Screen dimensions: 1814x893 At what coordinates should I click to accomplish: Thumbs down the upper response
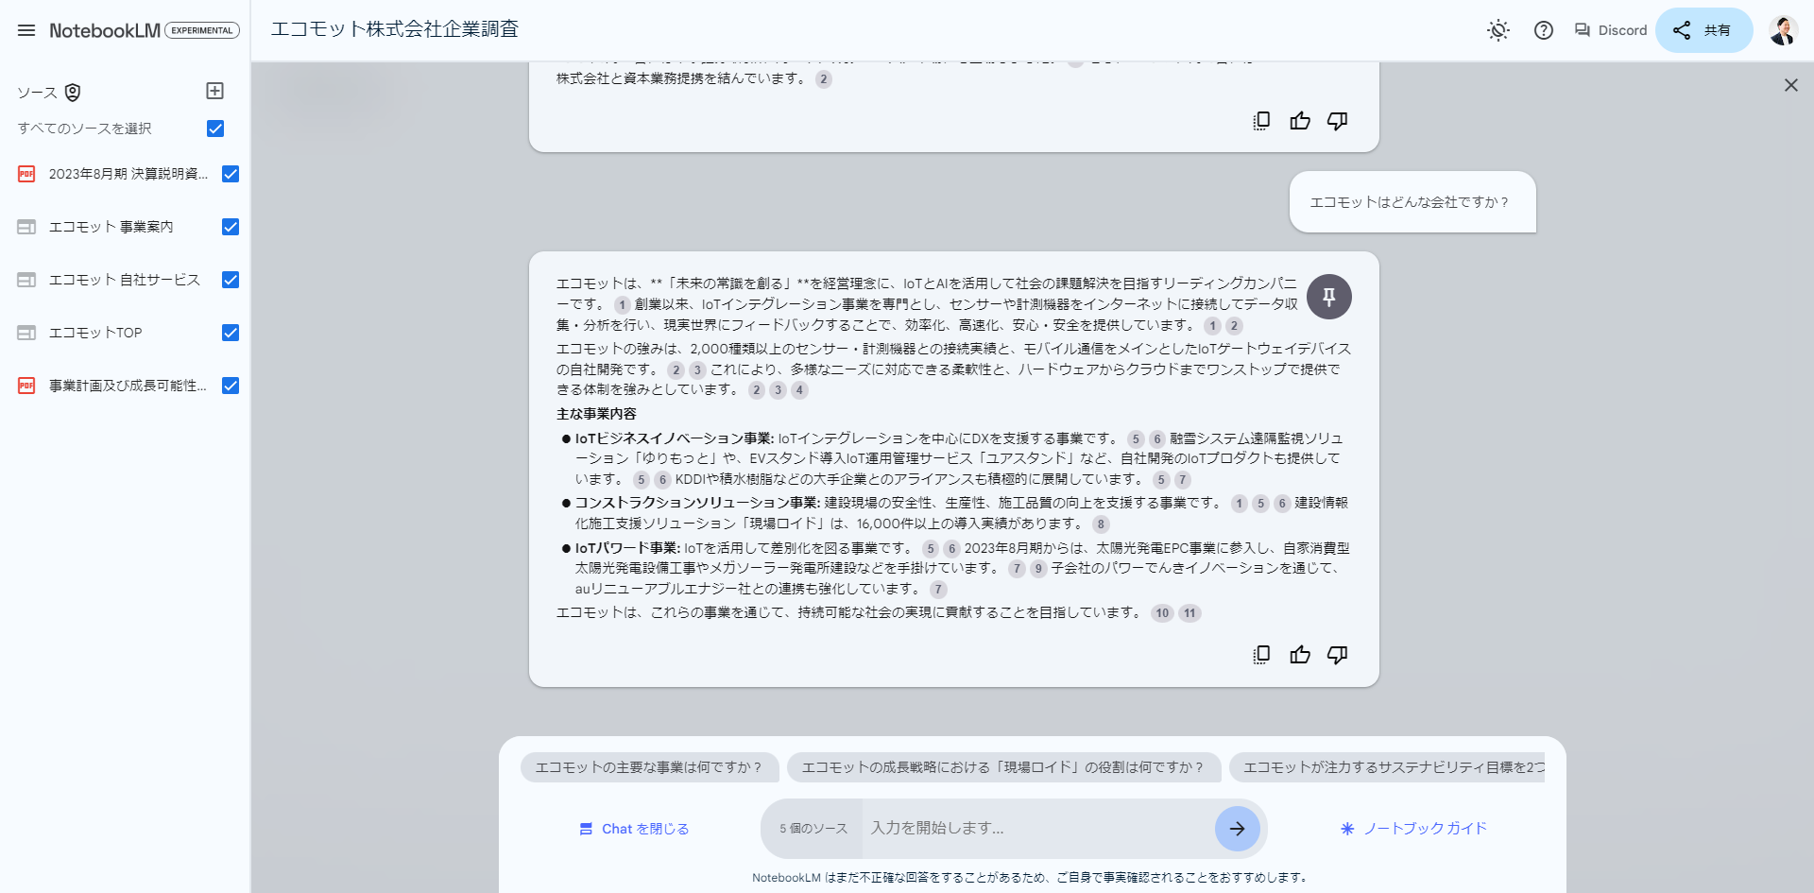tap(1337, 121)
